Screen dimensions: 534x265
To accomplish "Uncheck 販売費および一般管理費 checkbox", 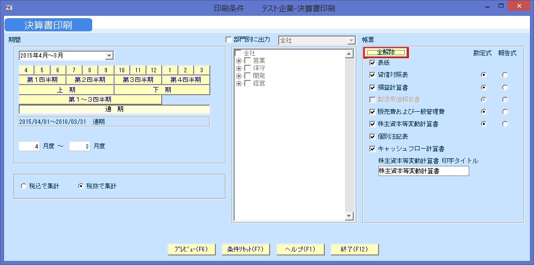I will (x=372, y=112).
